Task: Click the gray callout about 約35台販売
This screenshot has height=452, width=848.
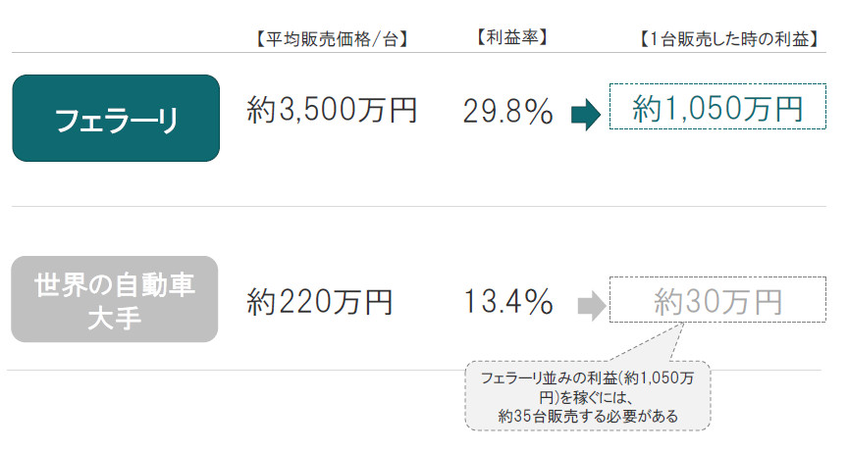Action: pos(587,397)
